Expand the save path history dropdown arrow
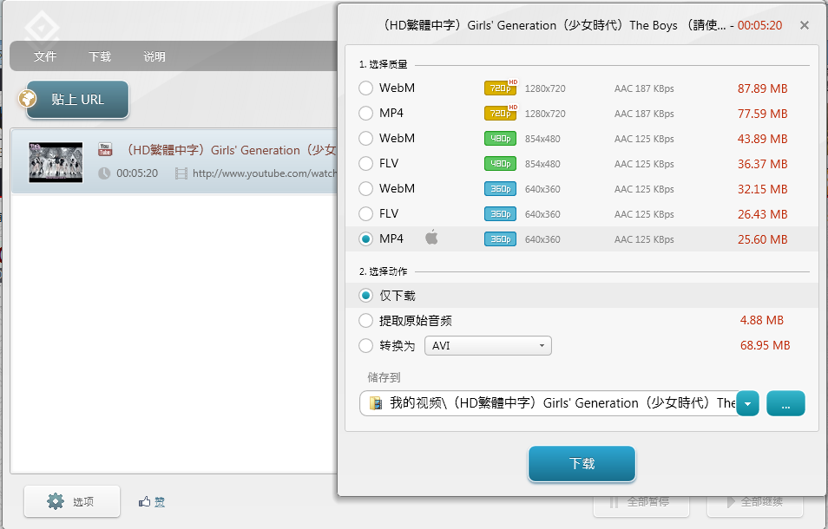828x529 pixels. point(748,403)
